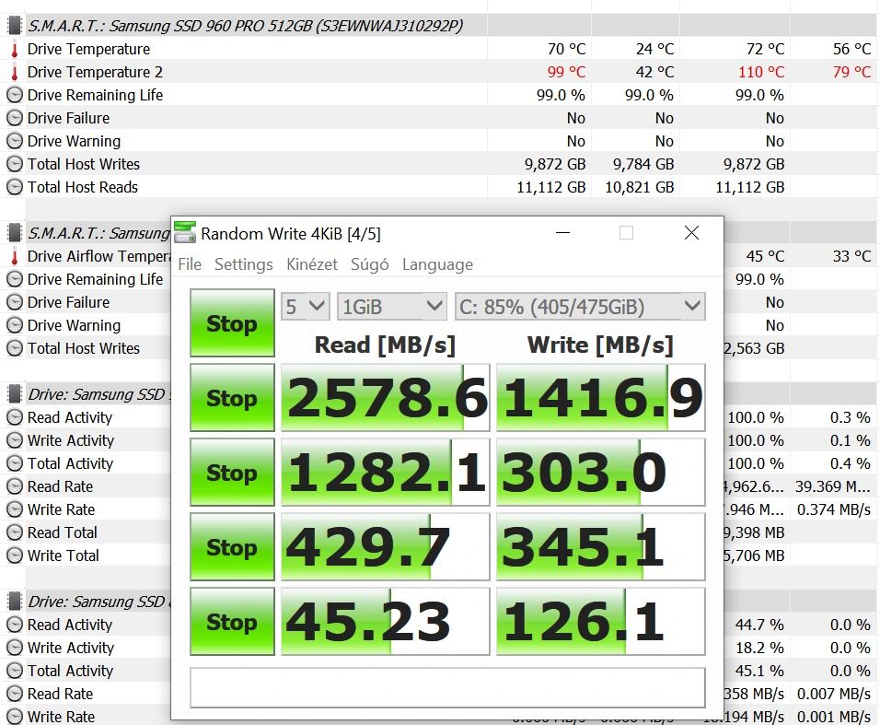Click gauge icon beside first Write Activity row
Screen dimensions: 880x725
pyautogui.click(x=15, y=440)
